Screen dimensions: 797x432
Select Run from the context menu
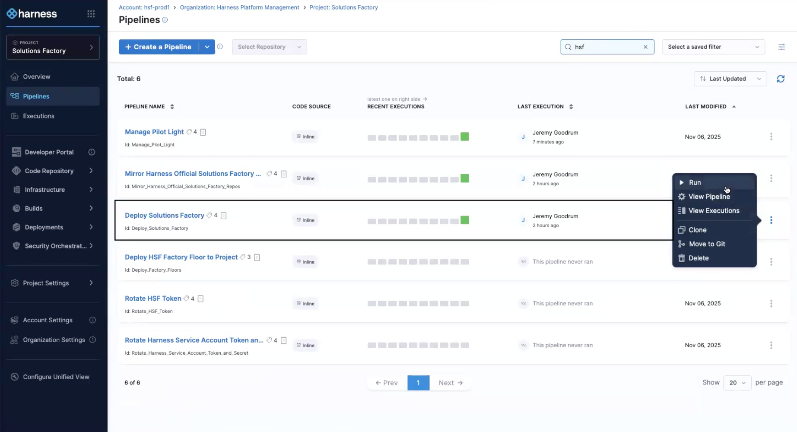tap(695, 182)
